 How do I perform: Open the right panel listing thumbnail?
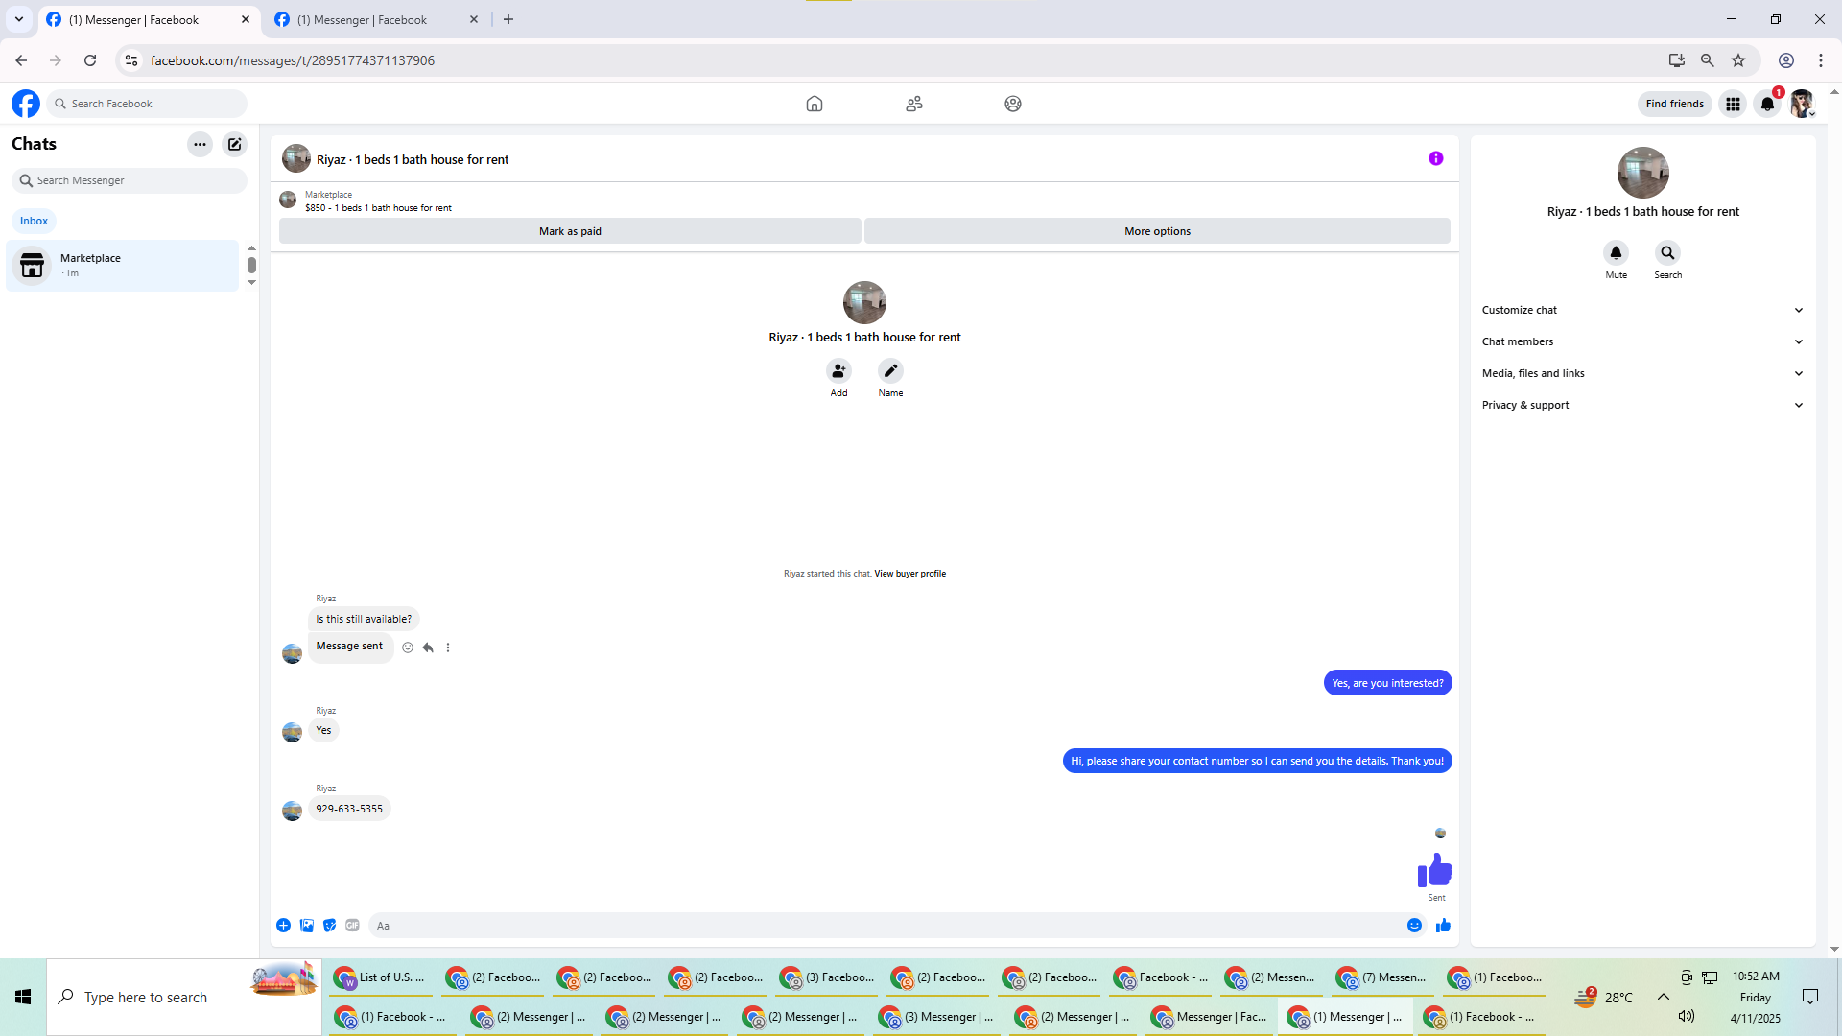pyautogui.click(x=1643, y=173)
